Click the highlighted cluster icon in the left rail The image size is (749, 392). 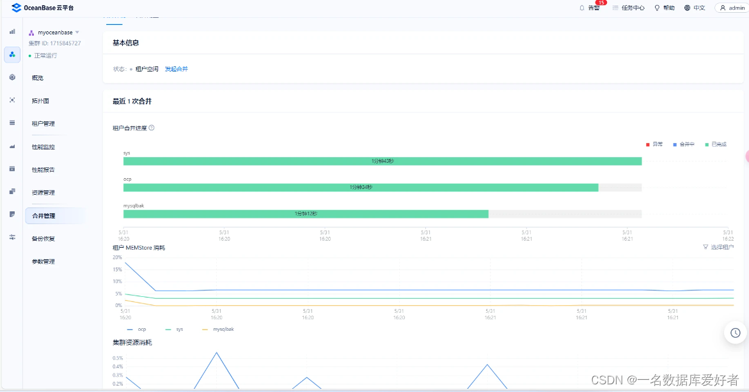click(12, 55)
